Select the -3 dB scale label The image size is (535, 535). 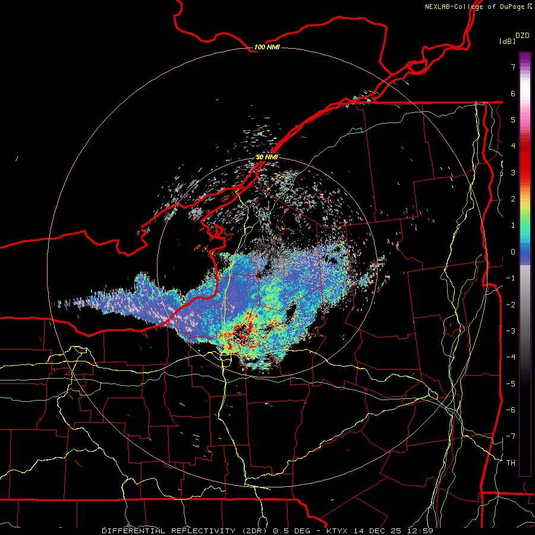[511, 331]
